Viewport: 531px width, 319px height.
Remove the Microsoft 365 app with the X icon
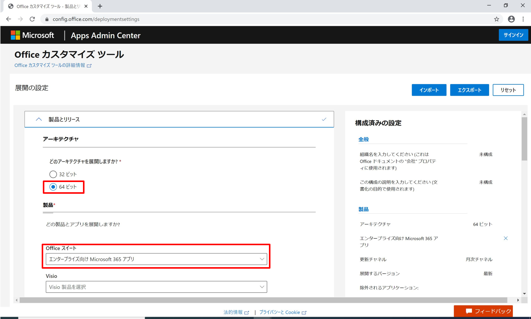pos(506,238)
